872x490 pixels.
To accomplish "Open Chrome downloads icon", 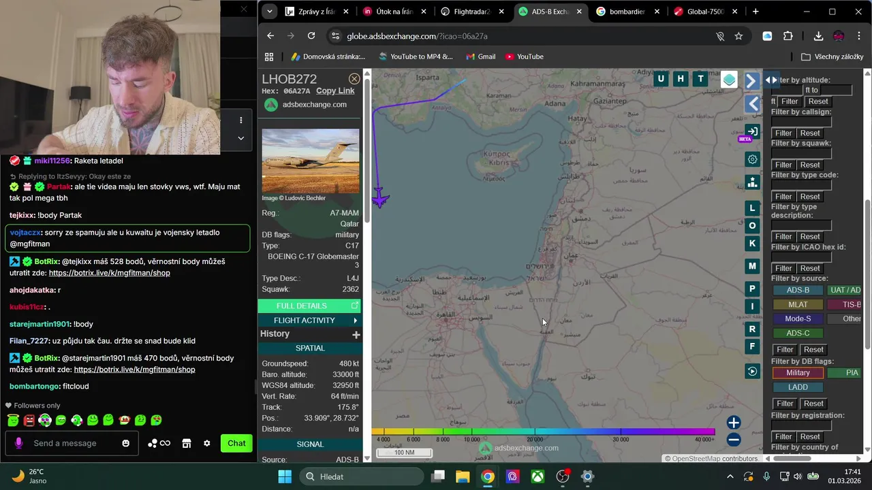I will click(x=818, y=36).
